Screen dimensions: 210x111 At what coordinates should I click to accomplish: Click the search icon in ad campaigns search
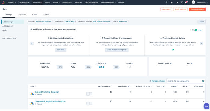tap(203, 81)
